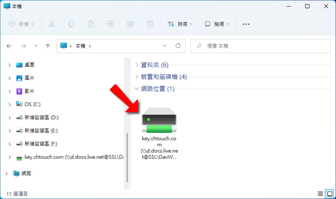Click the Rename icon in toolbar
Image resolution: width=336 pixels, height=199 pixels.
tap(111, 24)
